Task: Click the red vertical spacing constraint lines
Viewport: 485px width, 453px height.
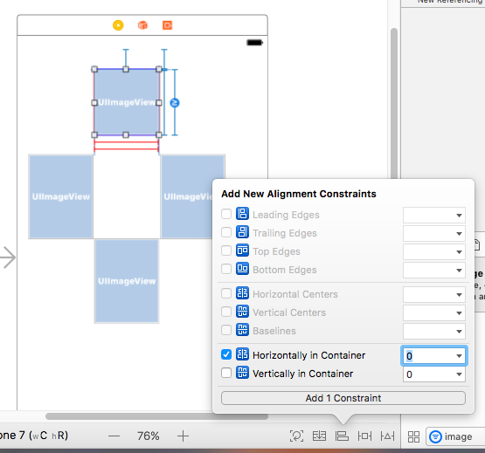Action: tap(127, 146)
